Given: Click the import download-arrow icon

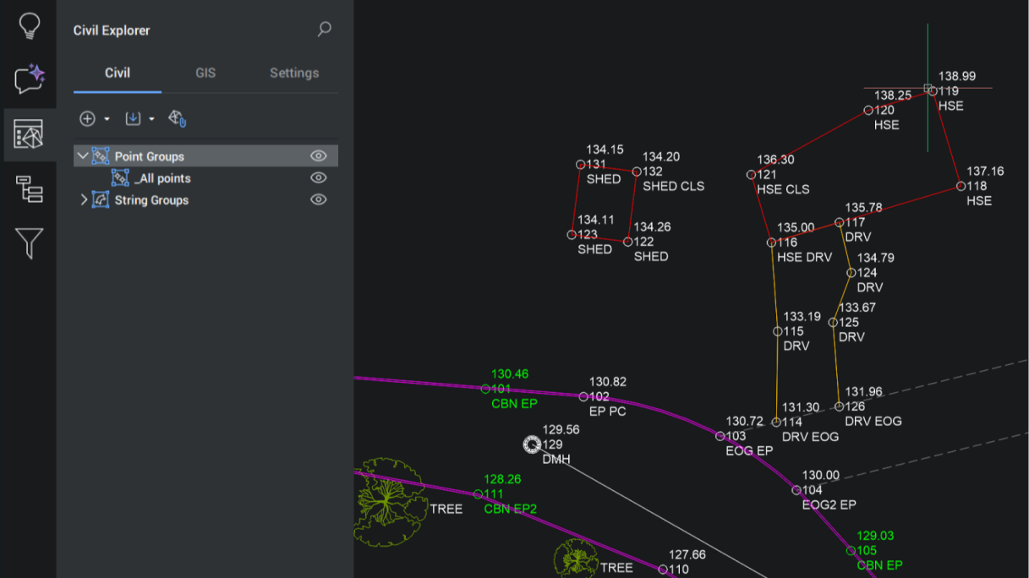Looking at the screenshot, I should 133,118.
